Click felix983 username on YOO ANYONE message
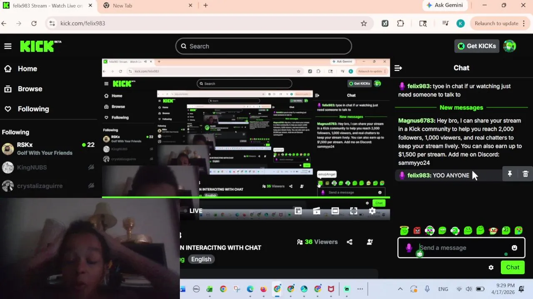Viewport: 533px width, 299px height. point(419,175)
